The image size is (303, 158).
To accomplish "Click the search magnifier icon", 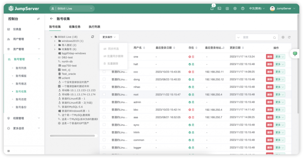I will click(274, 38).
